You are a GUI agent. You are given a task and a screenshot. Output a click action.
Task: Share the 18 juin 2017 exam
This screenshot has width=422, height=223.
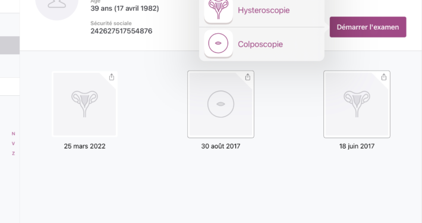coord(384,77)
